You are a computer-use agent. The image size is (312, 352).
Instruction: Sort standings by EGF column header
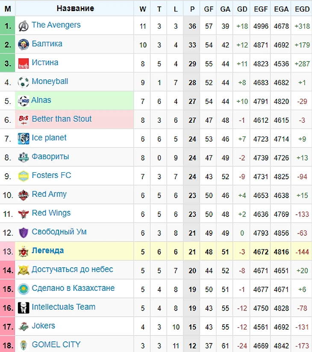(x=261, y=9)
